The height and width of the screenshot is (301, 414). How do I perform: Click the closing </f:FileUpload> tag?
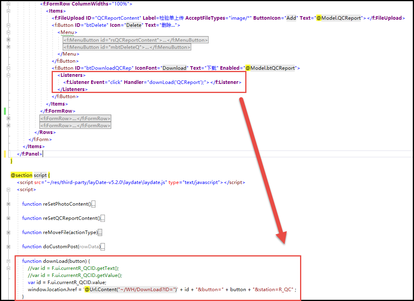coord(386,18)
